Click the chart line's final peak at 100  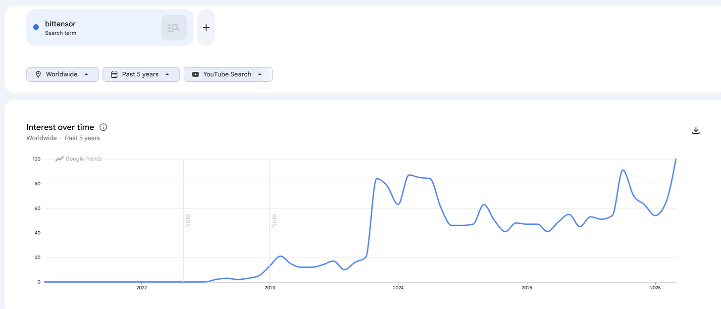(675, 159)
